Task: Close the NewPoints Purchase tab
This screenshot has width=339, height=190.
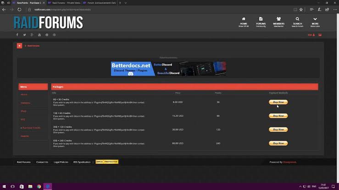Action: 44,3
